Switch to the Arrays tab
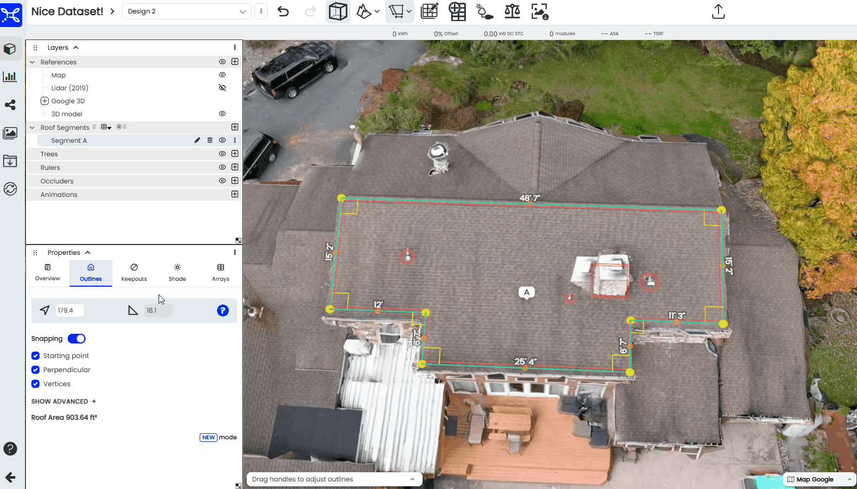The width and height of the screenshot is (857, 489). click(221, 273)
